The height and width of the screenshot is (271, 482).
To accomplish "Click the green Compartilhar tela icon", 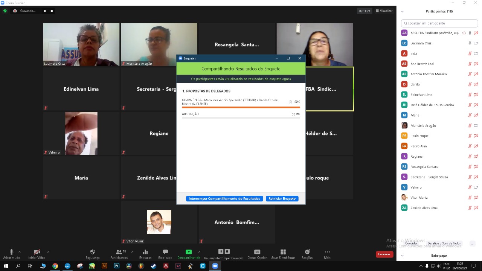I will (x=189, y=252).
